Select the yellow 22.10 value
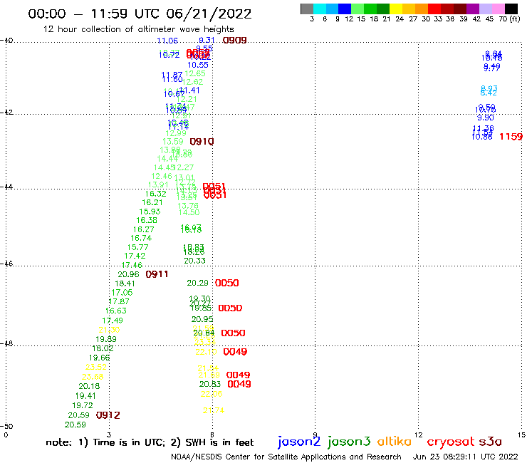Viewport: 527px width, 463px height. [206, 352]
